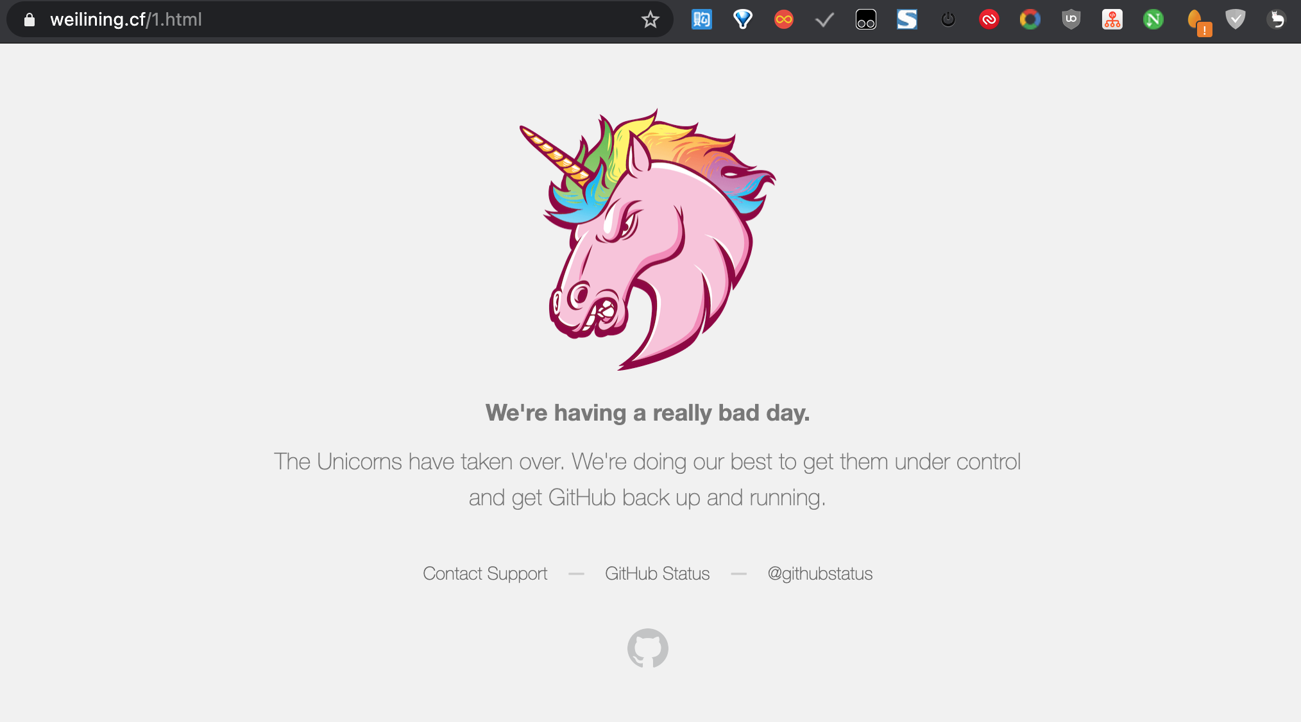Open the GitHub Status link
1301x722 pixels.
(x=657, y=573)
